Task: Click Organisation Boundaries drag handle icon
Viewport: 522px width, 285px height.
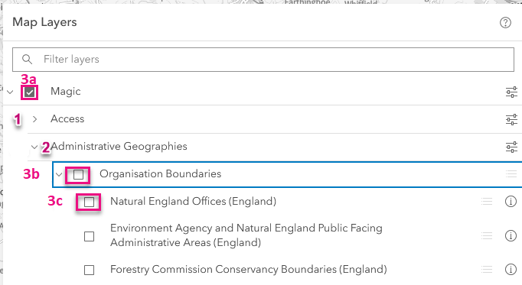Action: [x=511, y=173]
